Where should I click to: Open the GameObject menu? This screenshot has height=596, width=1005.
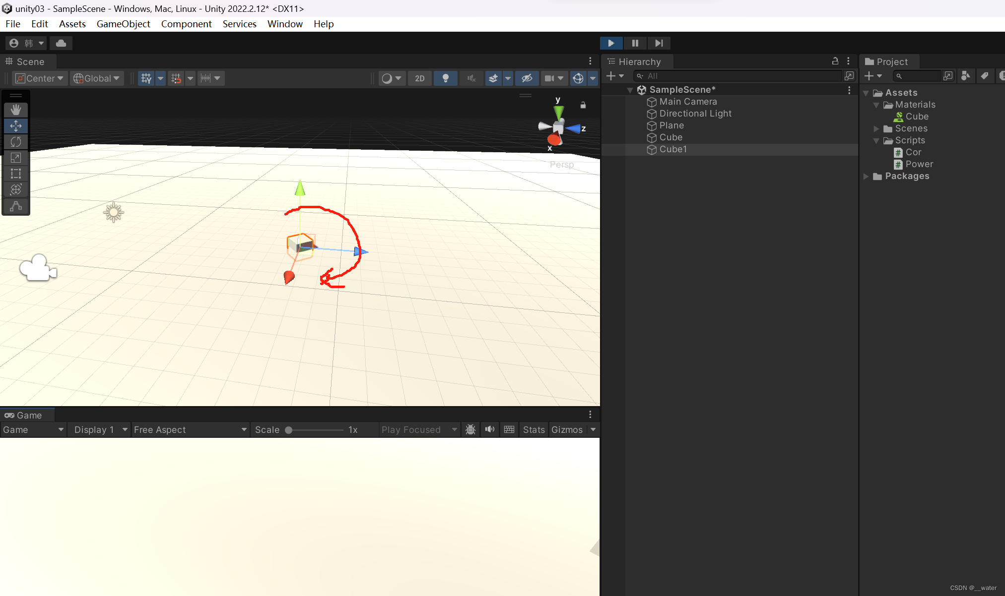123,24
